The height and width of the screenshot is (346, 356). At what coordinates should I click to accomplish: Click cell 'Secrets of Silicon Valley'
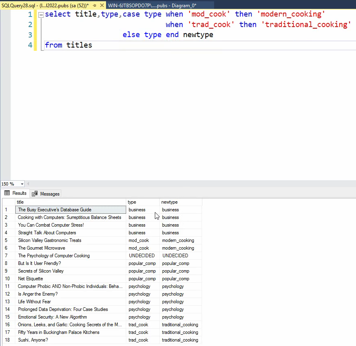point(71,271)
